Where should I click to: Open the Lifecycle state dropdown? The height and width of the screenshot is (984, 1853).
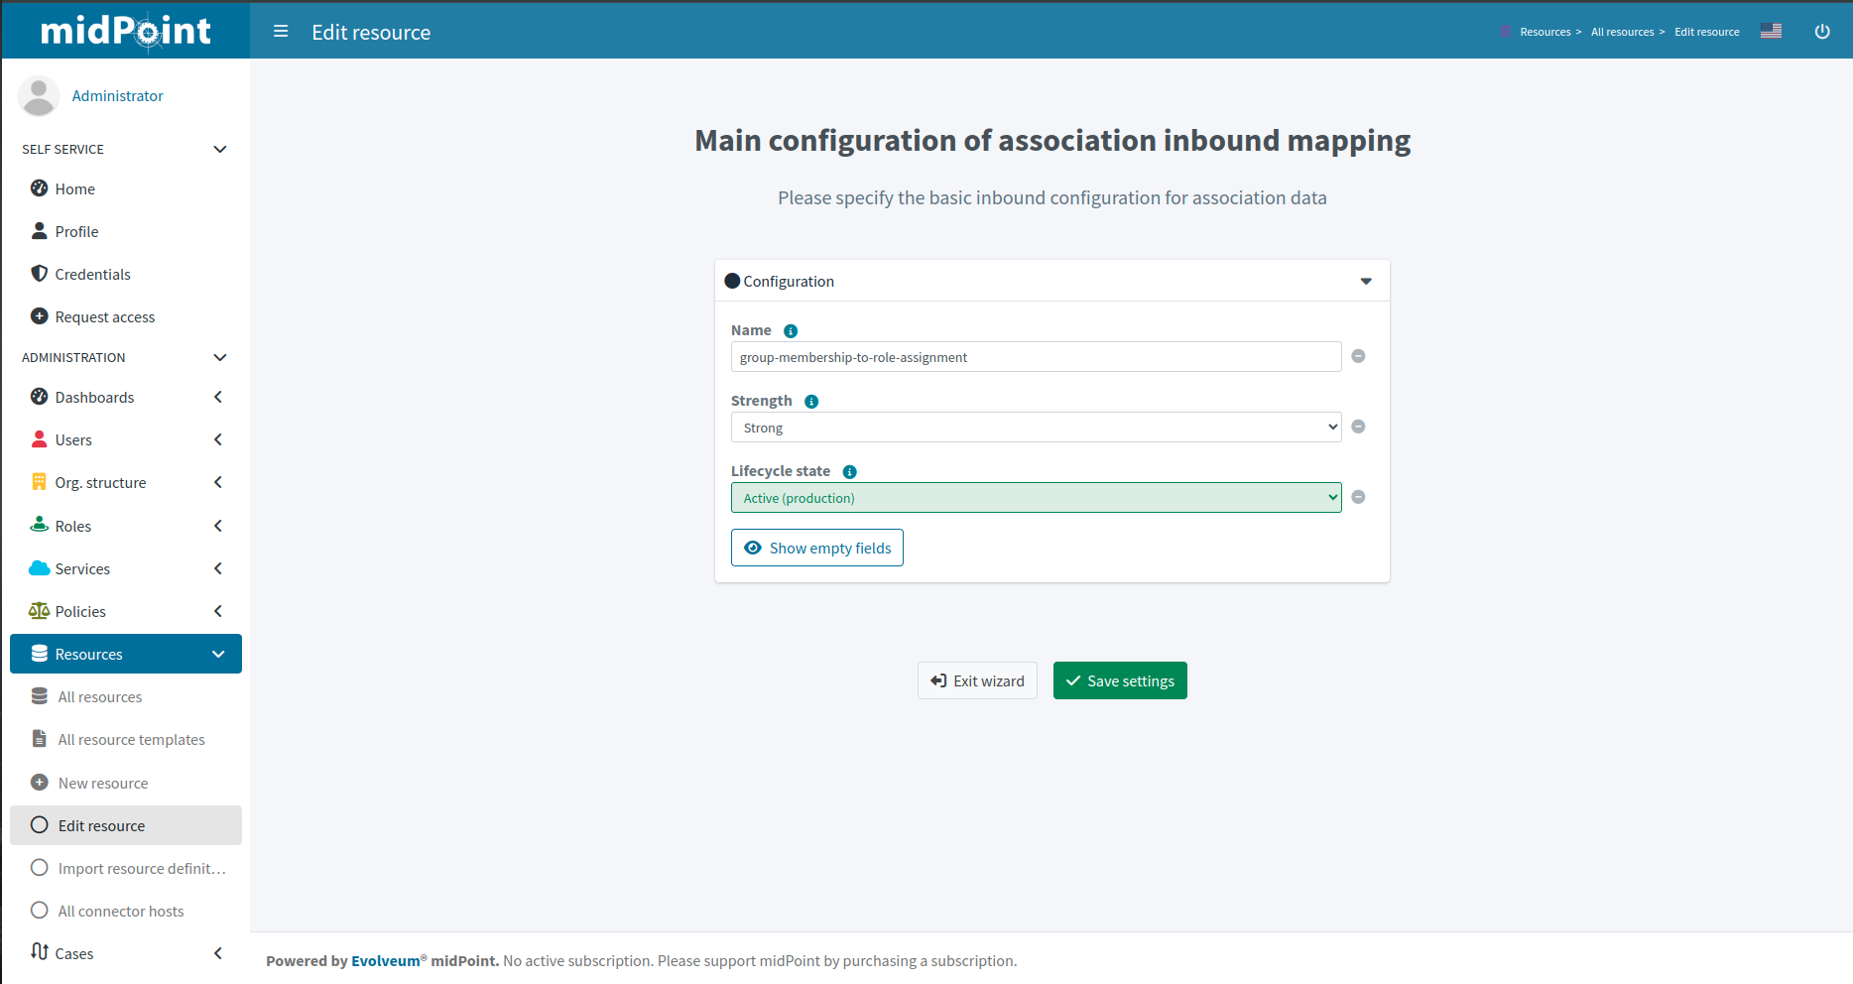[1035, 498]
